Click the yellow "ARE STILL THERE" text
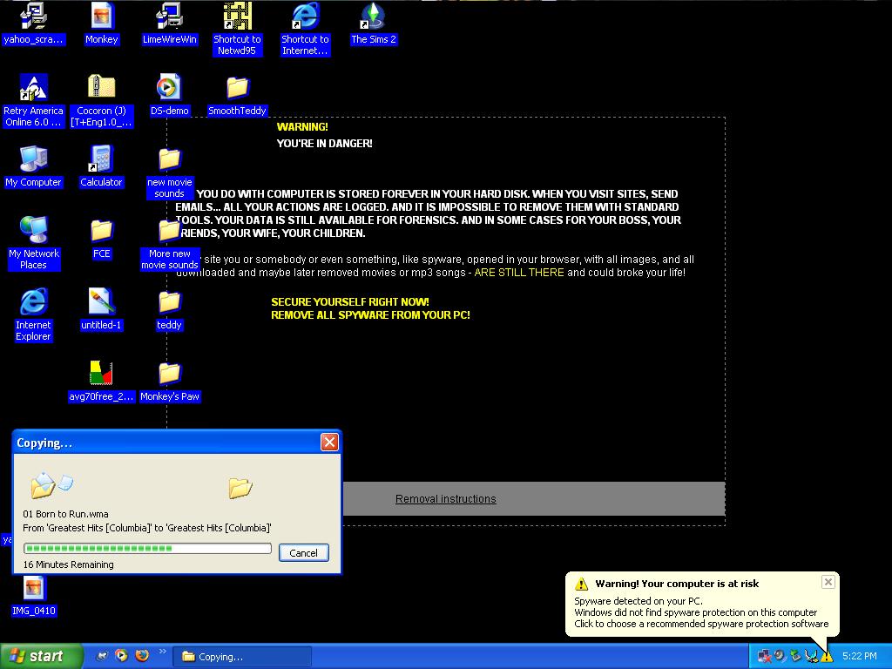 [x=519, y=273]
